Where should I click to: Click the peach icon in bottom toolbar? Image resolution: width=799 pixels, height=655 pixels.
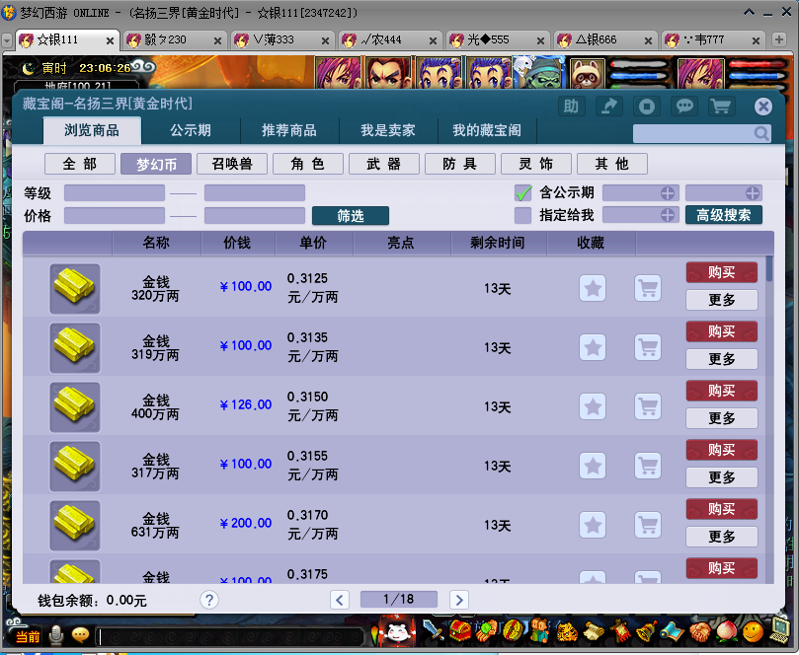click(726, 631)
